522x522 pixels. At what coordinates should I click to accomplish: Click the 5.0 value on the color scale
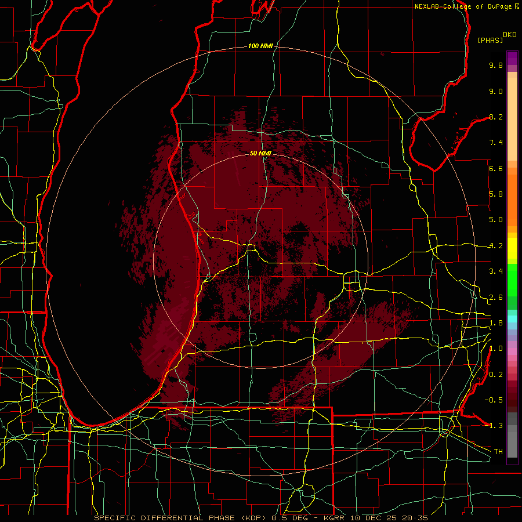tap(496, 220)
